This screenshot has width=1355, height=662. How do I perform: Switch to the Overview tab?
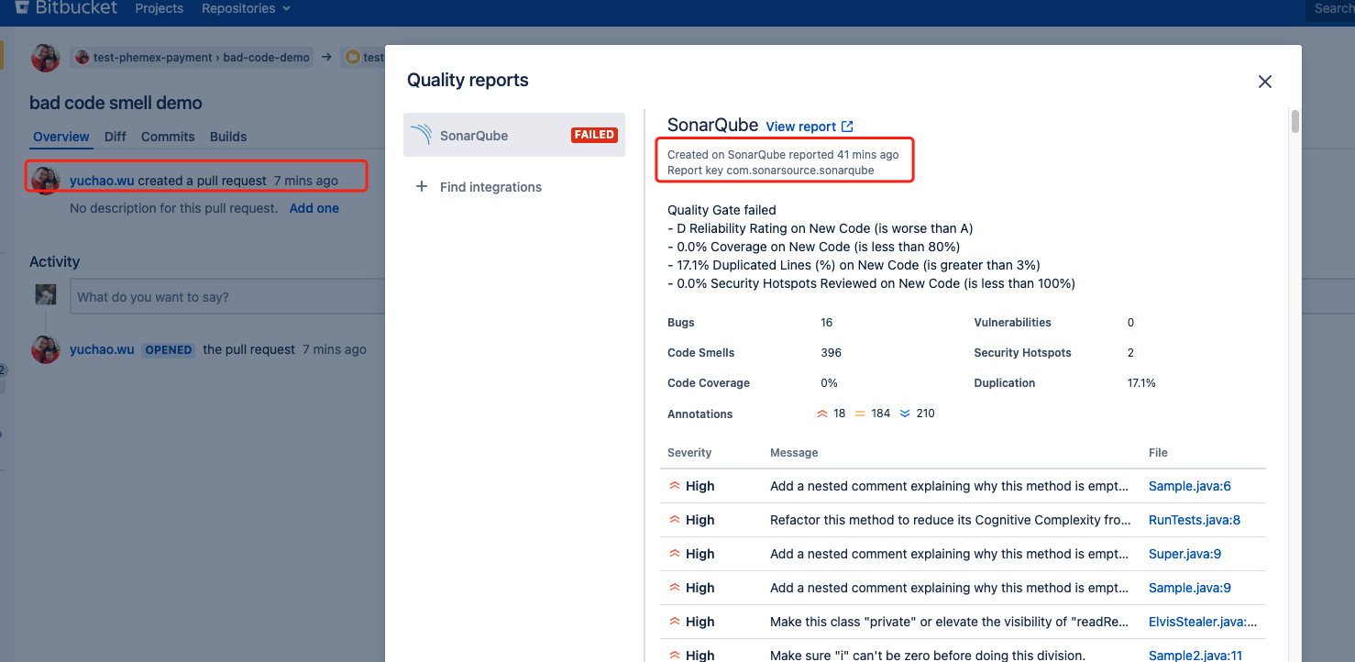[x=61, y=137]
